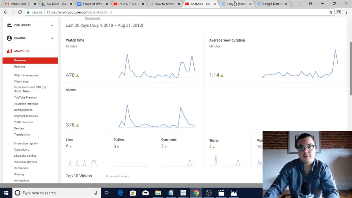Click the Analytics bar-chart icon in the sidebar

coord(9,51)
